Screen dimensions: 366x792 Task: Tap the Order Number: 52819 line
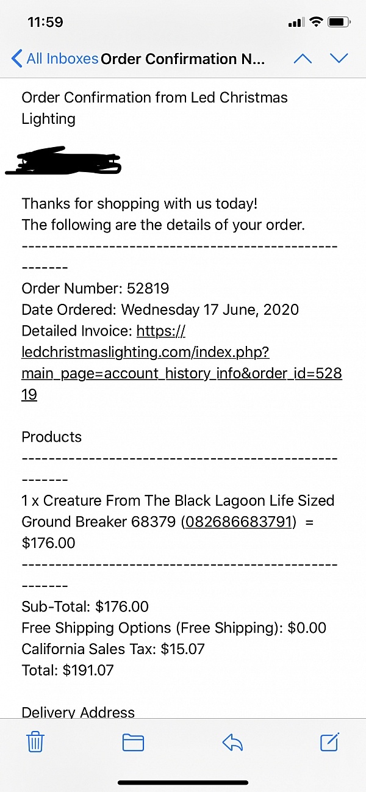[95, 288]
